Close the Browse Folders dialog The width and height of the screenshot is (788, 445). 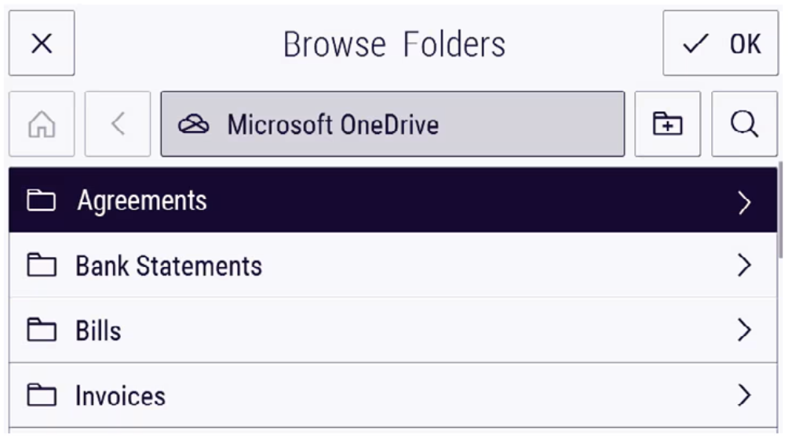pyautogui.click(x=42, y=43)
